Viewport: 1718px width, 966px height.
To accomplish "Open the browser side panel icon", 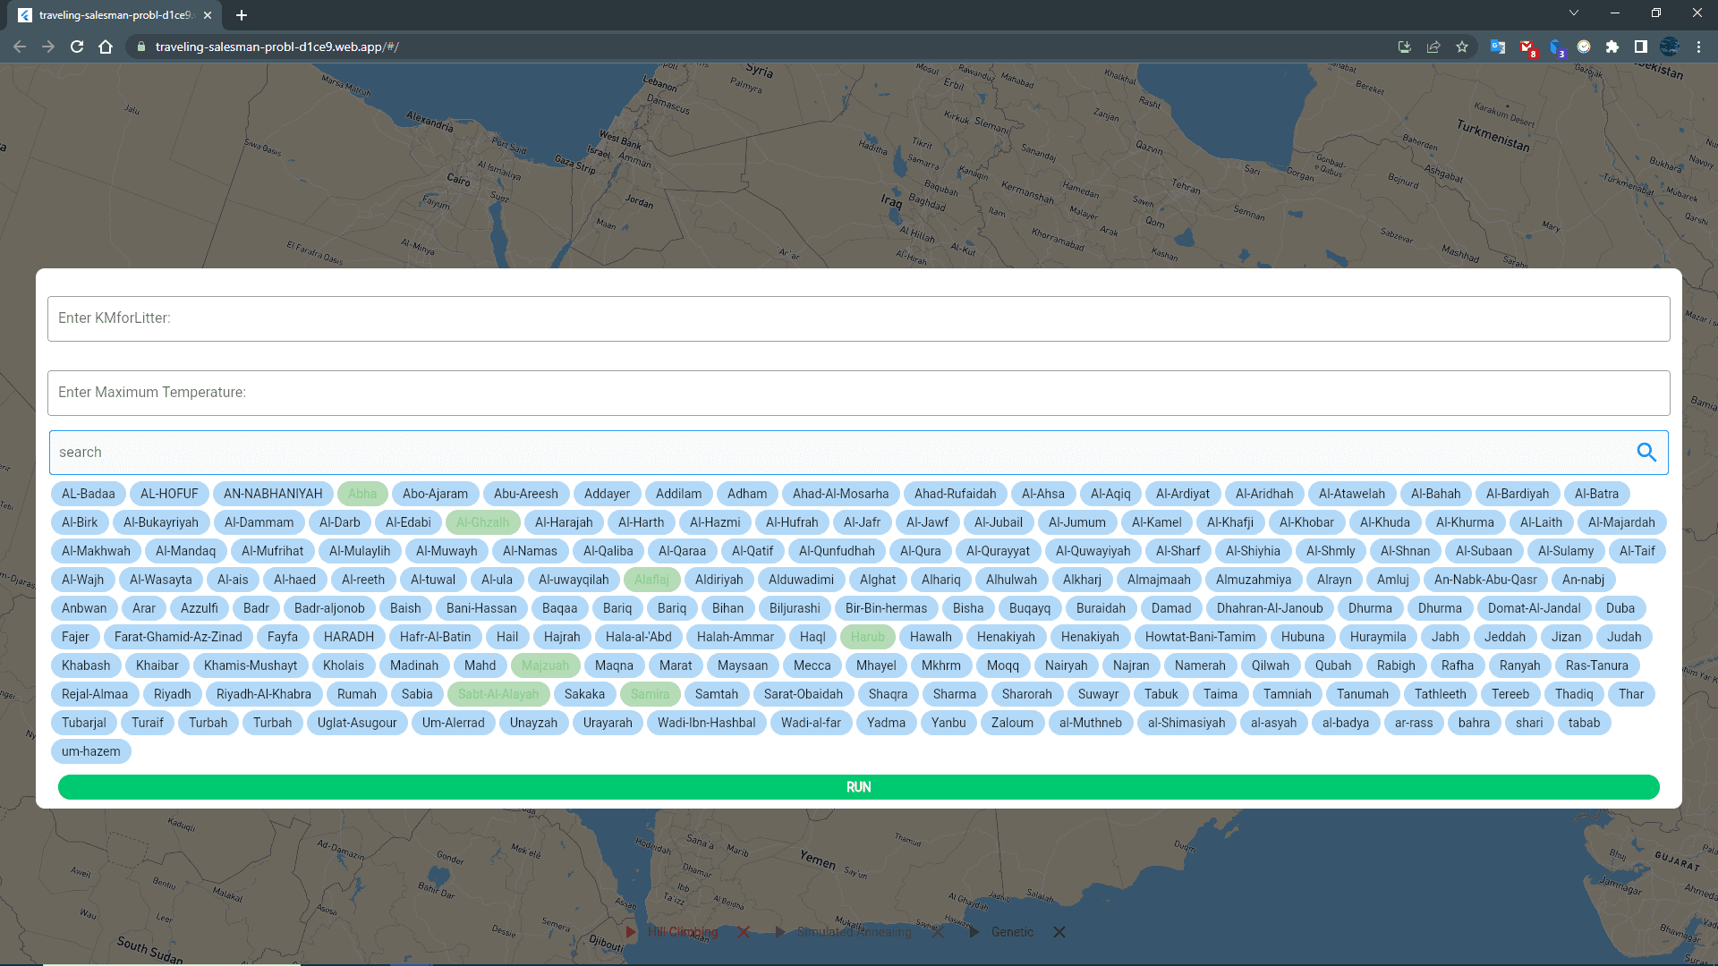I will (1641, 47).
